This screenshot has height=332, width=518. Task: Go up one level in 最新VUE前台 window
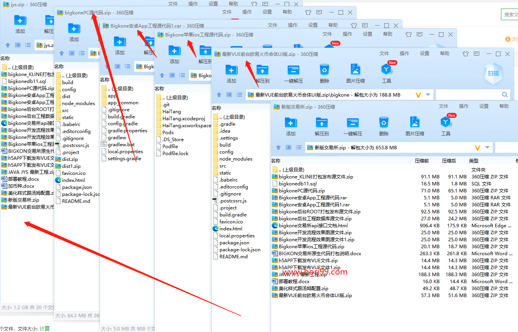point(219,95)
